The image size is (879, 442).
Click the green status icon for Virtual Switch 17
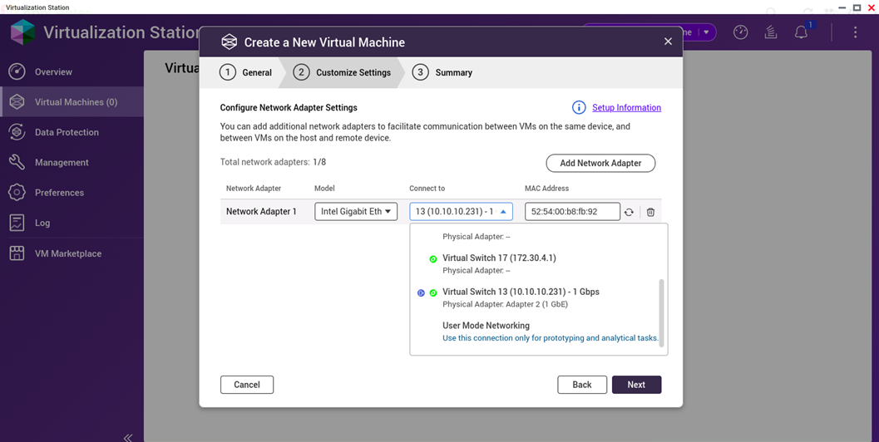(432, 259)
